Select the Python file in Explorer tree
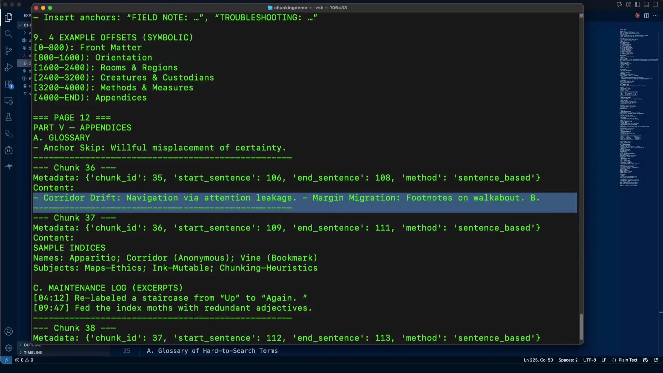The image size is (663, 373). coord(27,71)
